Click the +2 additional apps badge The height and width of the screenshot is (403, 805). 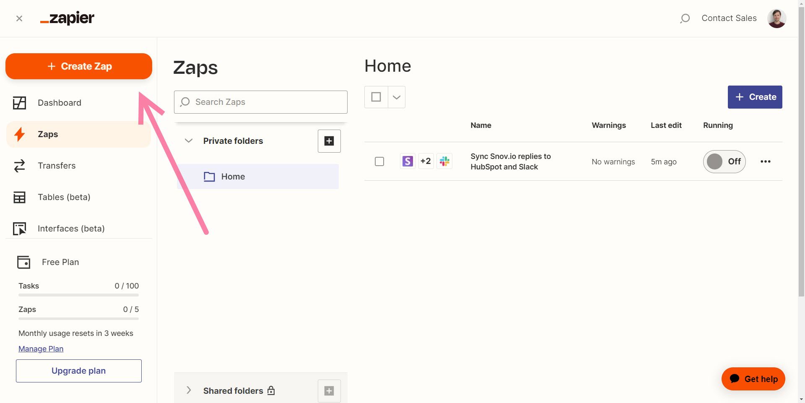coord(426,161)
